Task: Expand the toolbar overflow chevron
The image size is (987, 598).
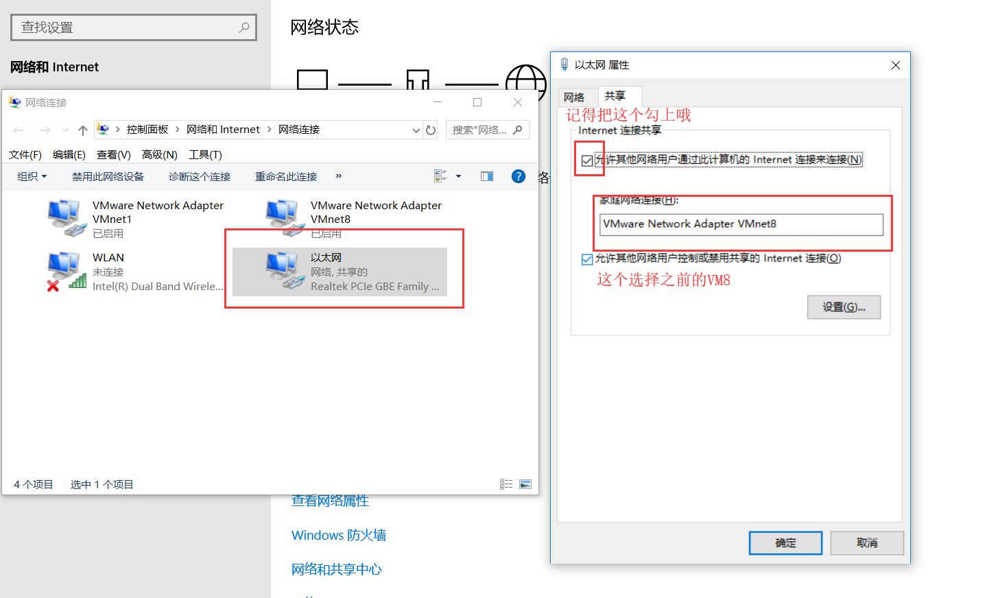Action: (x=338, y=176)
